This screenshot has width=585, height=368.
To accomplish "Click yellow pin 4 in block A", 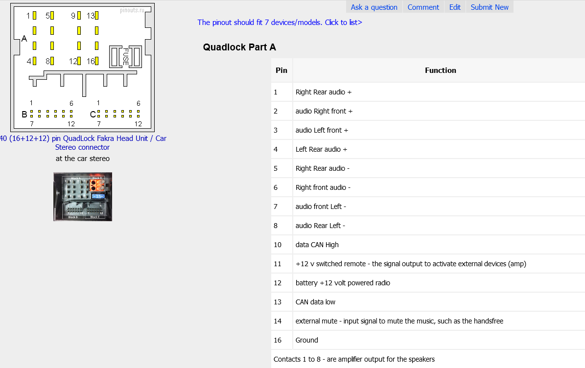I will click(35, 61).
